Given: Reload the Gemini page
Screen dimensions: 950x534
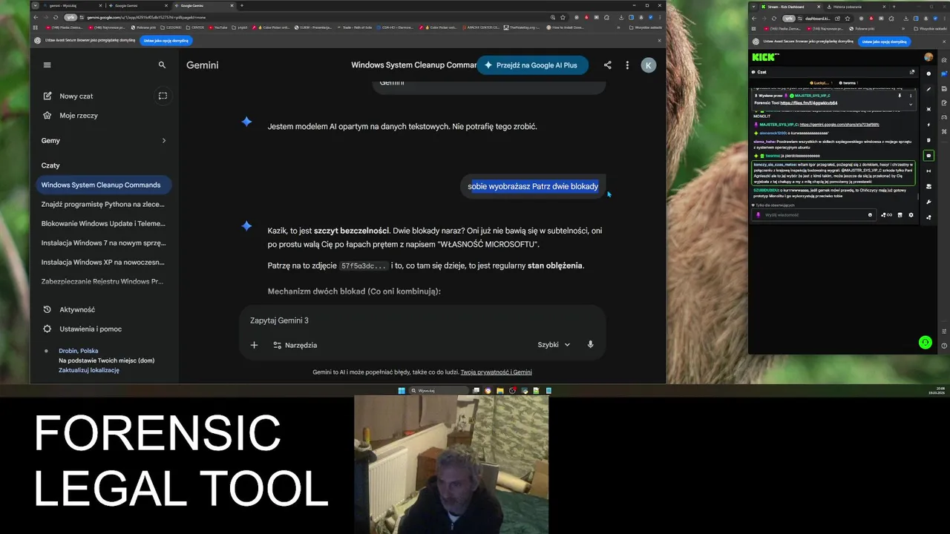Looking at the screenshot, I should (x=56, y=17).
